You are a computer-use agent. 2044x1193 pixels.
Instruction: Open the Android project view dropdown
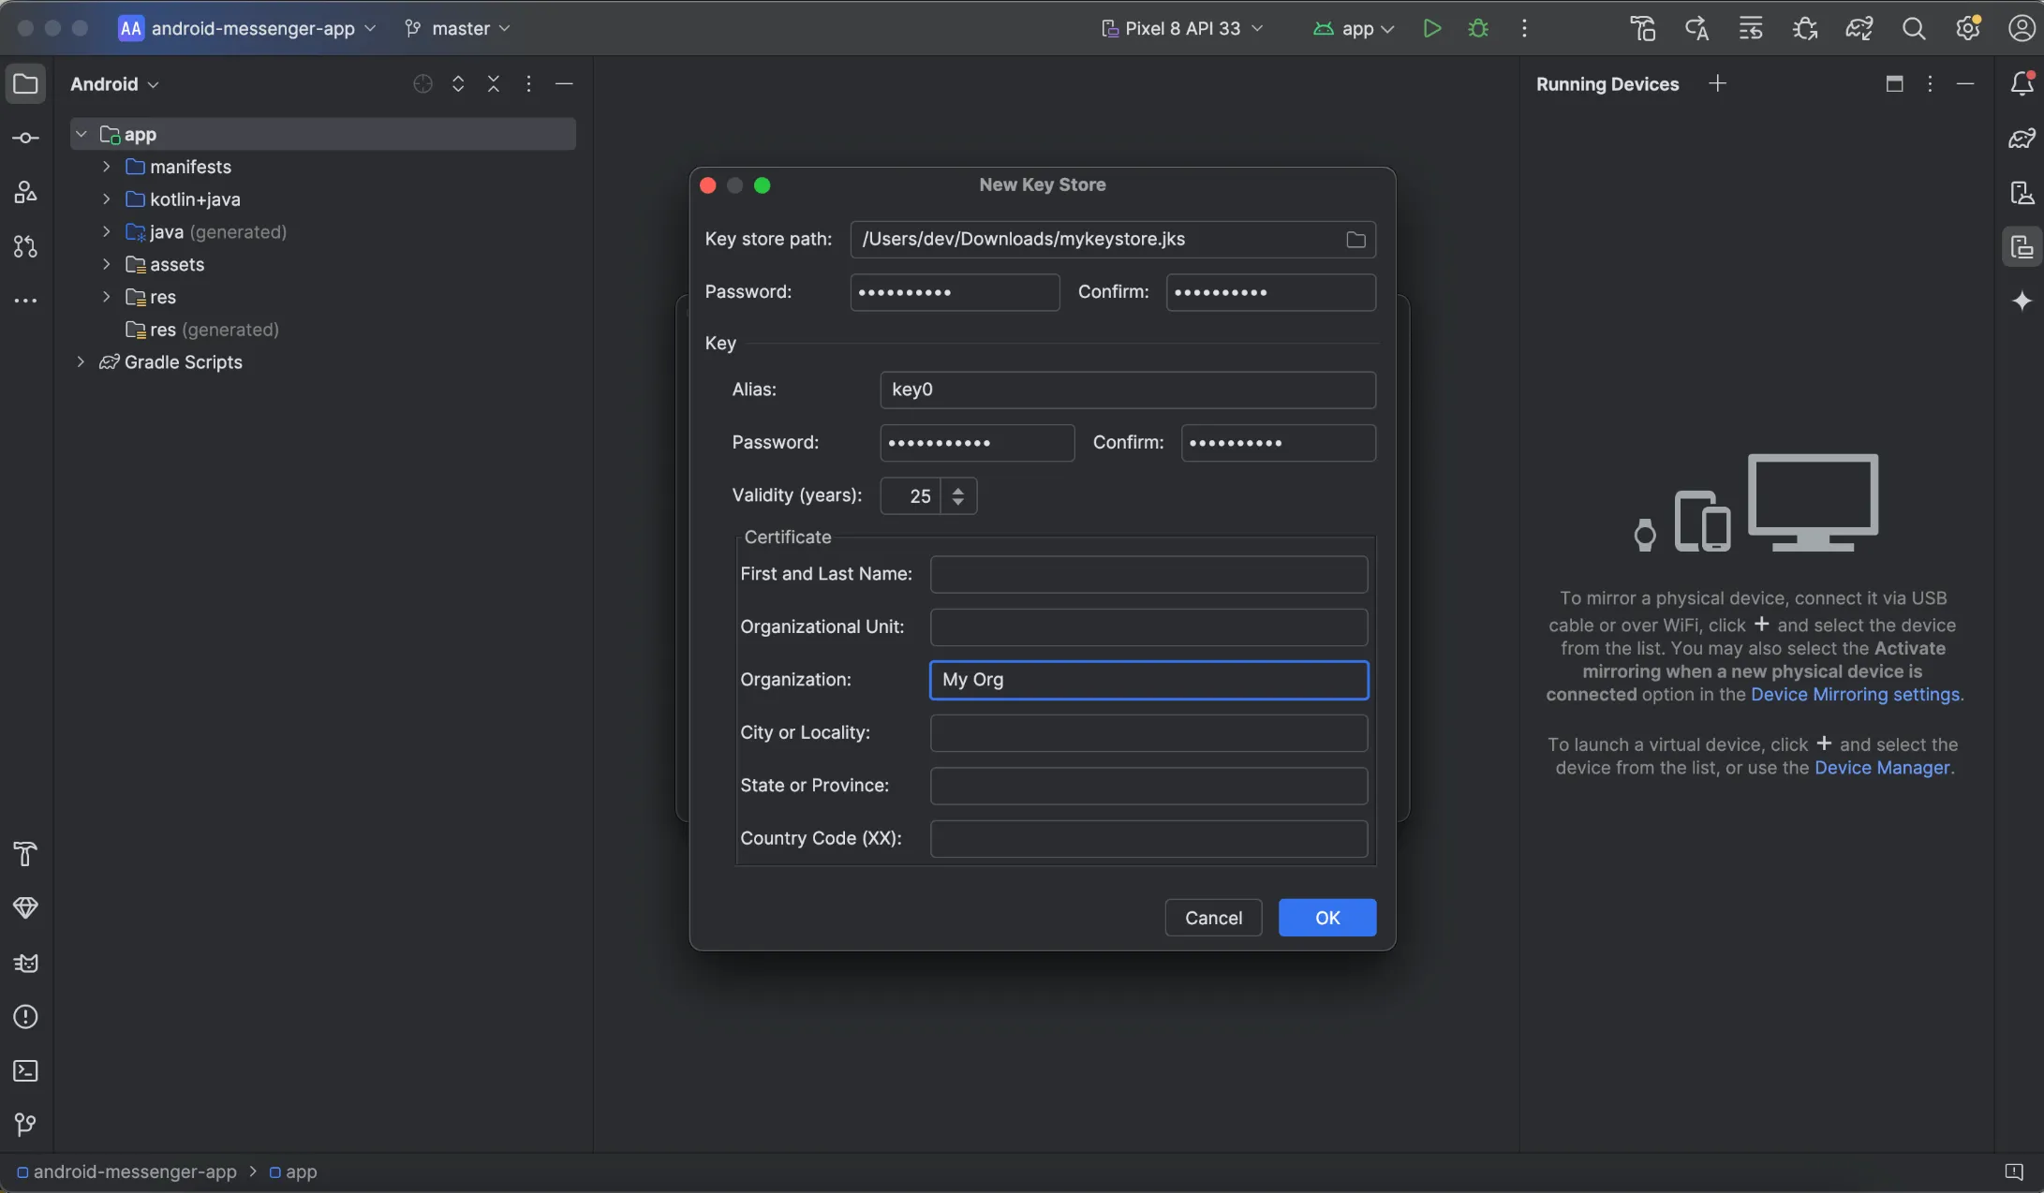tap(114, 84)
